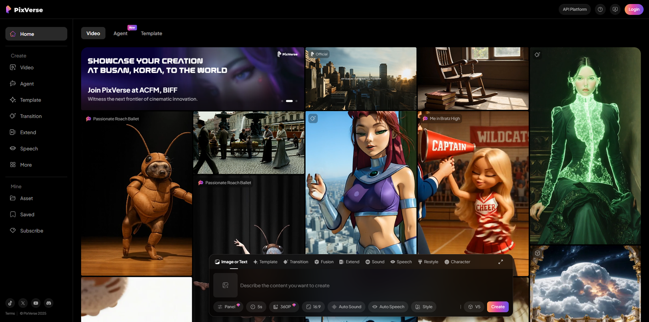This screenshot has height=322, width=649.
Task: Click transition icon on superhero girl thumbnail
Action: (x=313, y=118)
